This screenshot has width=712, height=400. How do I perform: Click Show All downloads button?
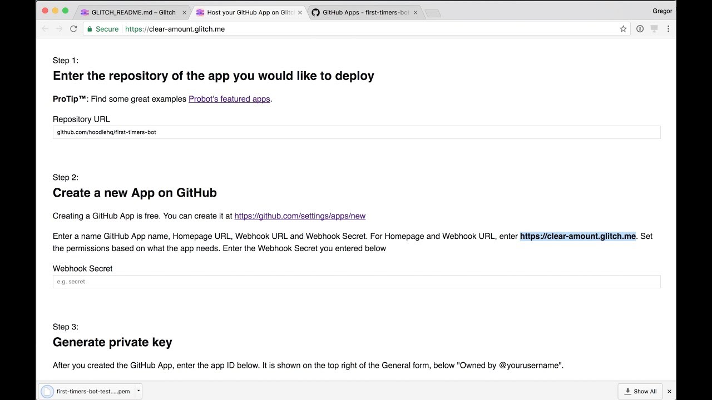click(x=640, y=391)
